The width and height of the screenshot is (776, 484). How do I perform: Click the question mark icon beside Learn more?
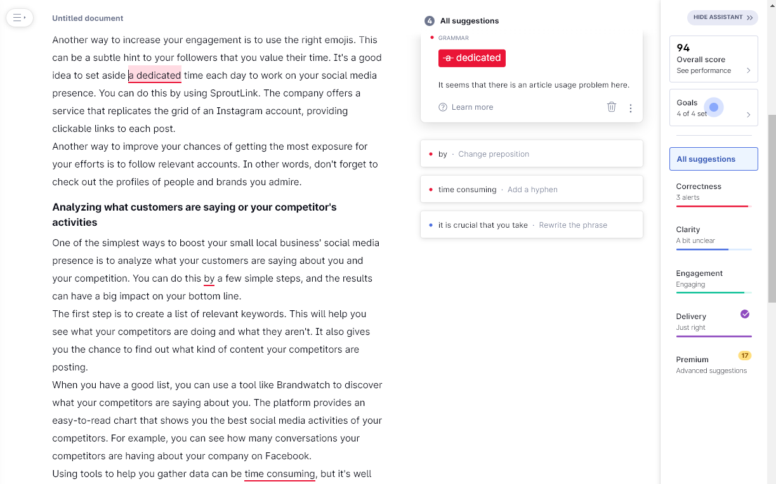pos(442,107)
